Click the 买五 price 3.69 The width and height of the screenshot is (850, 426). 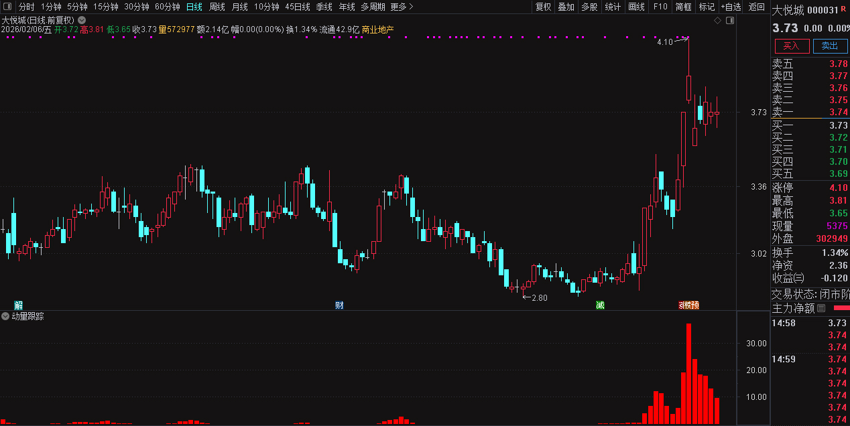click(x=838, y=173)
